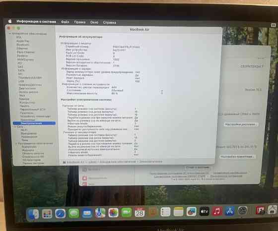Open the brown Contacts icon in Dock
This screenshot has height=231, width=278.
(x=152, y=212)
